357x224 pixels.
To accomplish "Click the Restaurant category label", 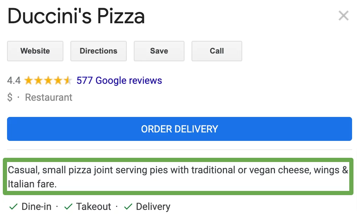I will tap(49, 98).
